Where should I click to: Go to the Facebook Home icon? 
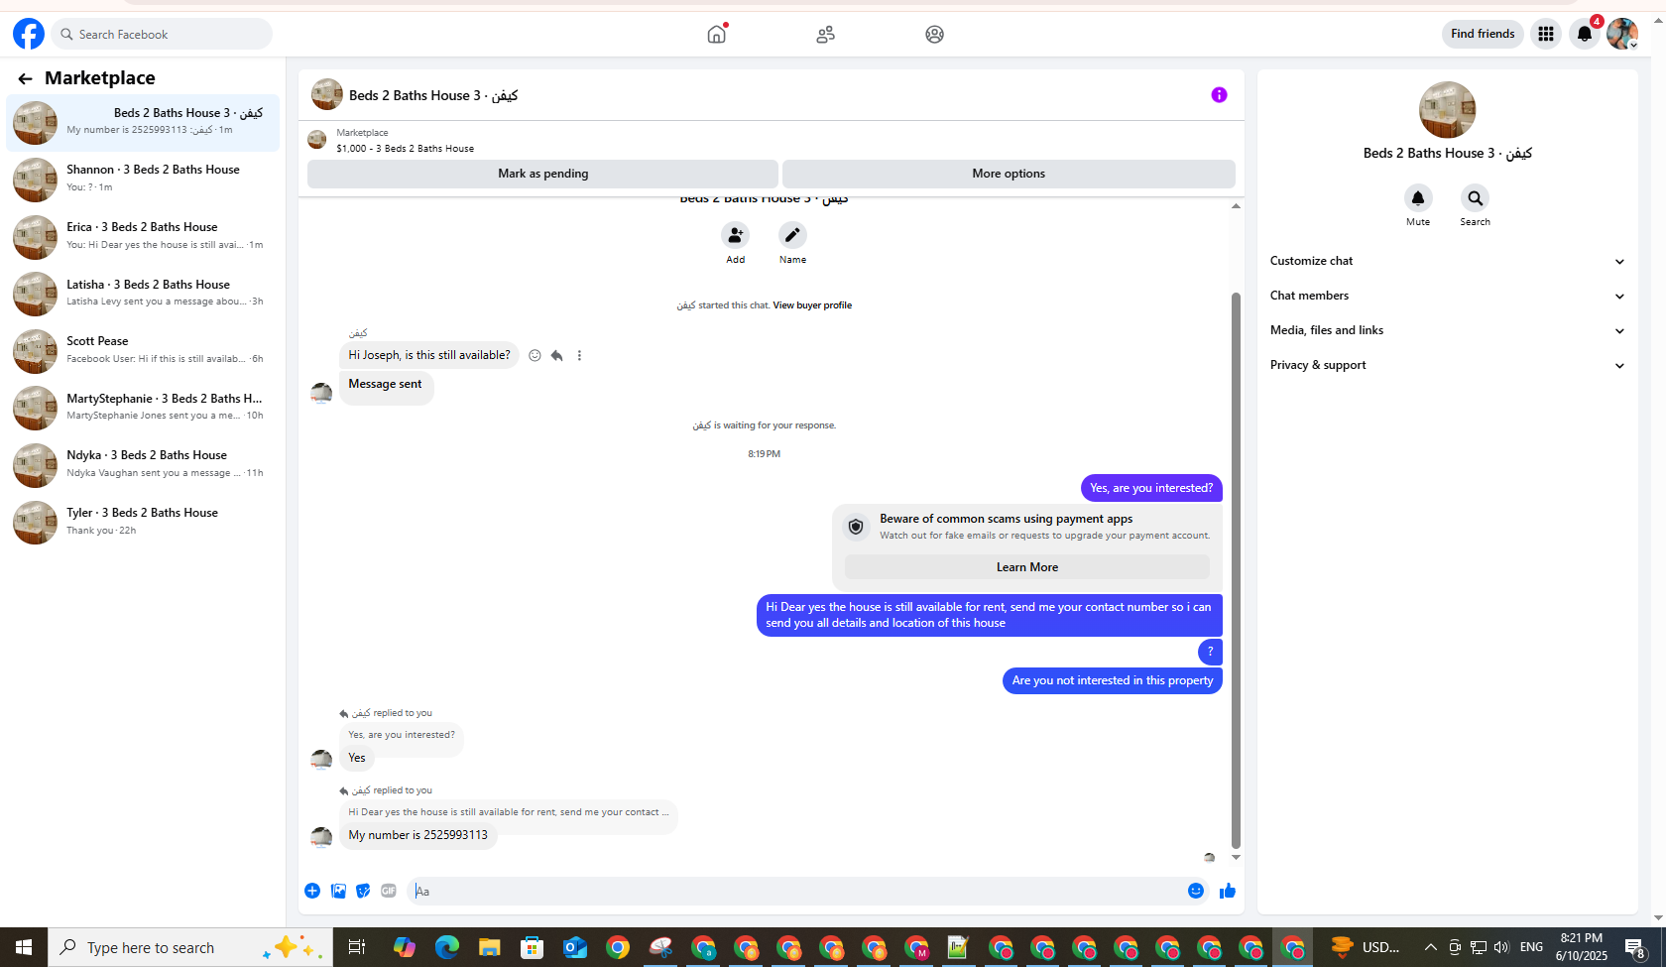tap(717, 34)
